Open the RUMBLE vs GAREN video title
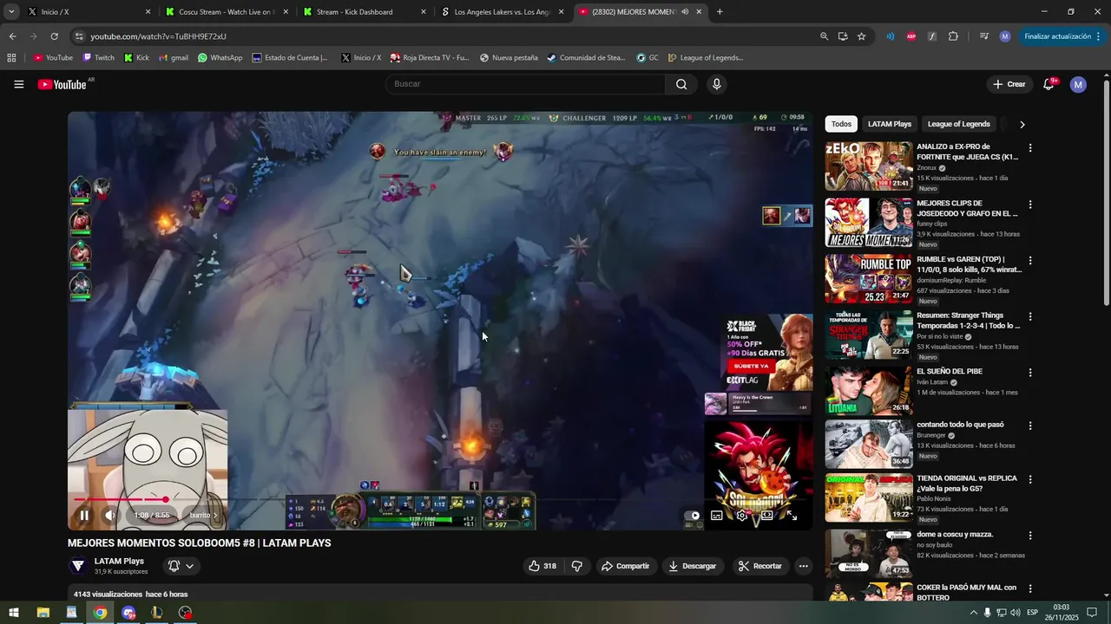 pyautogui.click(x=969, y=264)
